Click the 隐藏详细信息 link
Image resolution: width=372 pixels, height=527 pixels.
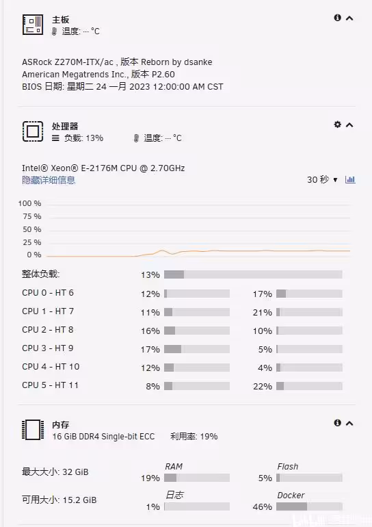pyautogui.click(x=49, y=180)
